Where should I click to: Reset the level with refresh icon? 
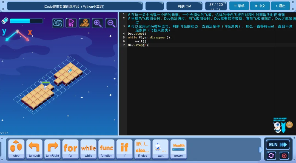[x=271, y=156]
